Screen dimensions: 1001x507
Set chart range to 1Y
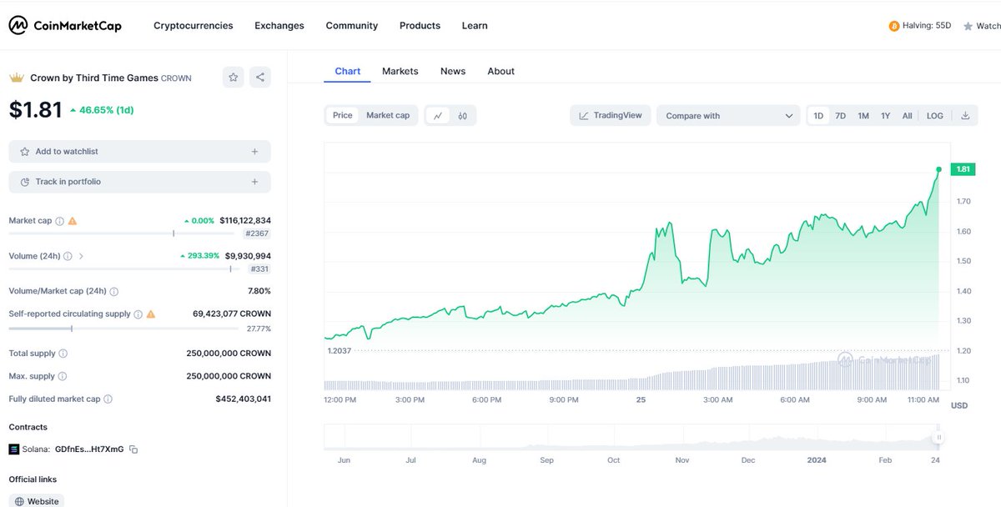(886, 116)
